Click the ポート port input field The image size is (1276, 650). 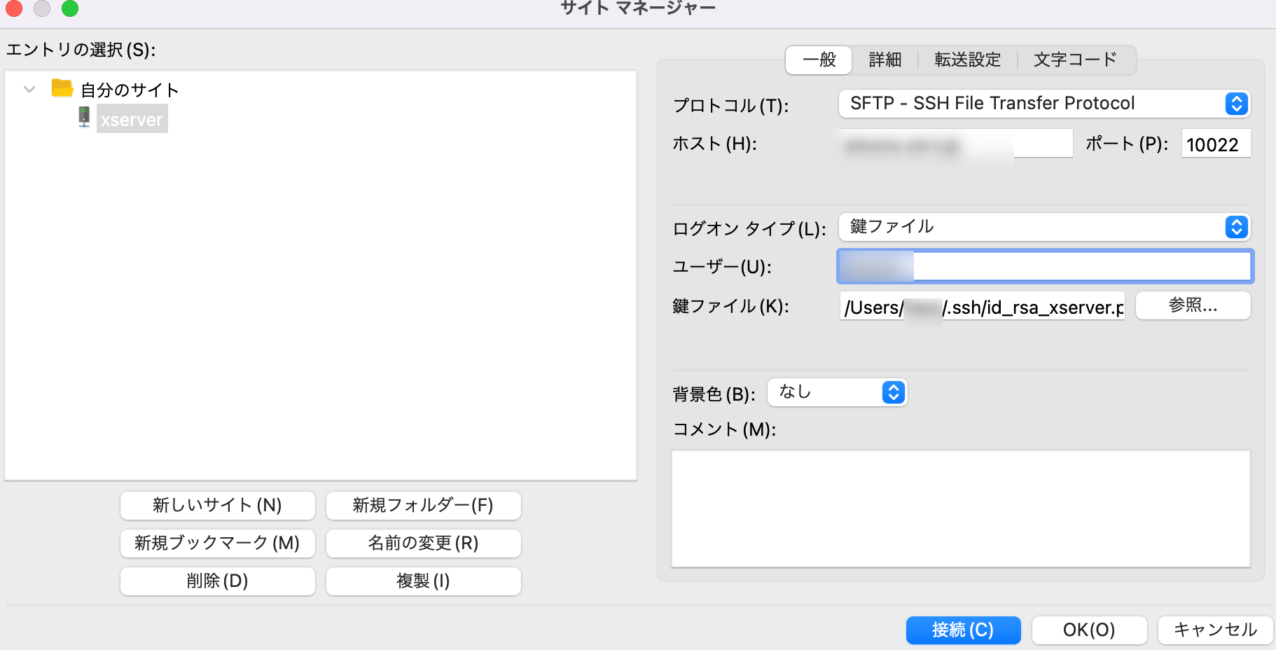(1216, 144)
